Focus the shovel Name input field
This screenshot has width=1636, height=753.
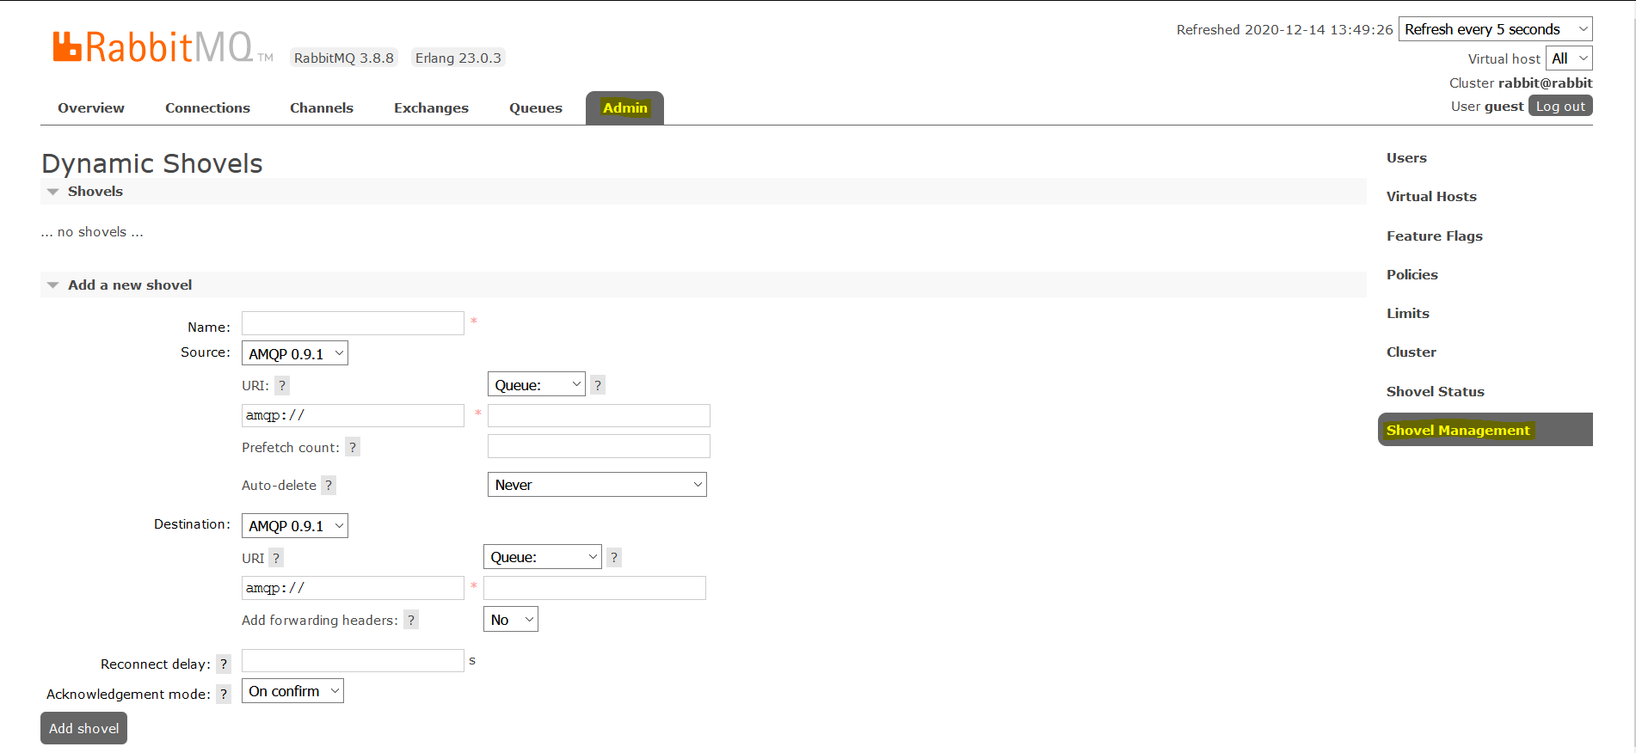tap(353, 324)
